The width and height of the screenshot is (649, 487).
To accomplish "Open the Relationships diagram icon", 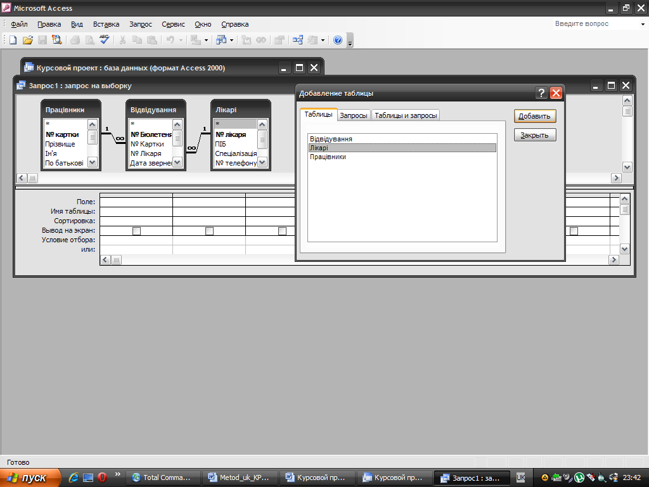I will [298, 40].
